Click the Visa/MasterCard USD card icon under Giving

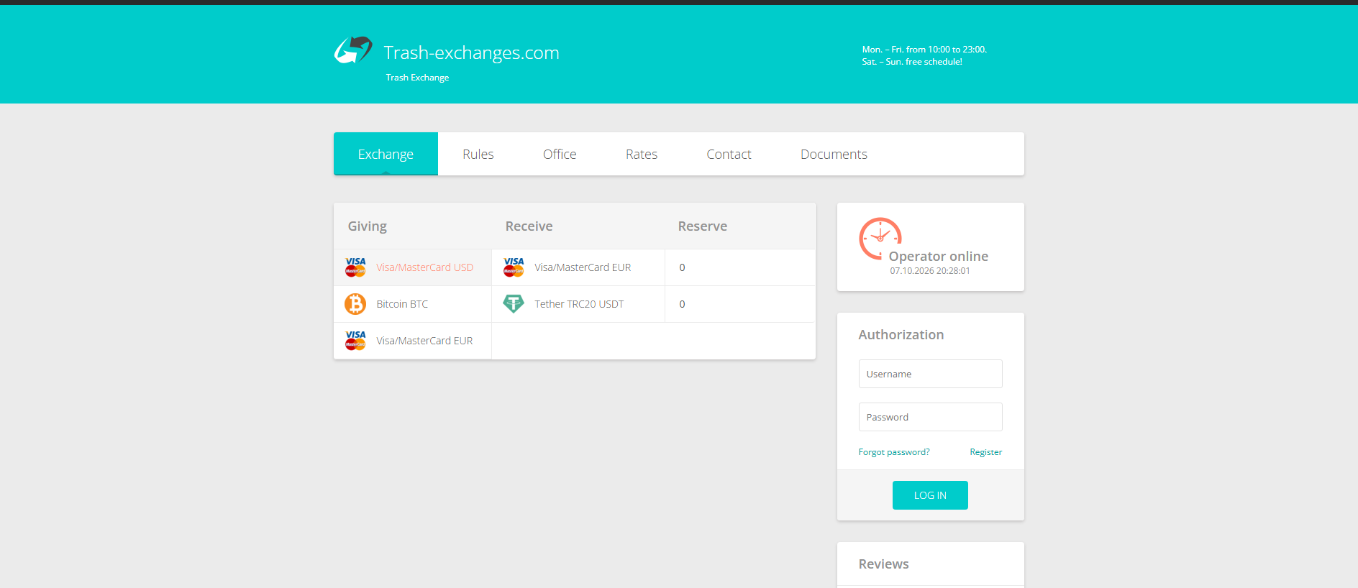(355, 267)
